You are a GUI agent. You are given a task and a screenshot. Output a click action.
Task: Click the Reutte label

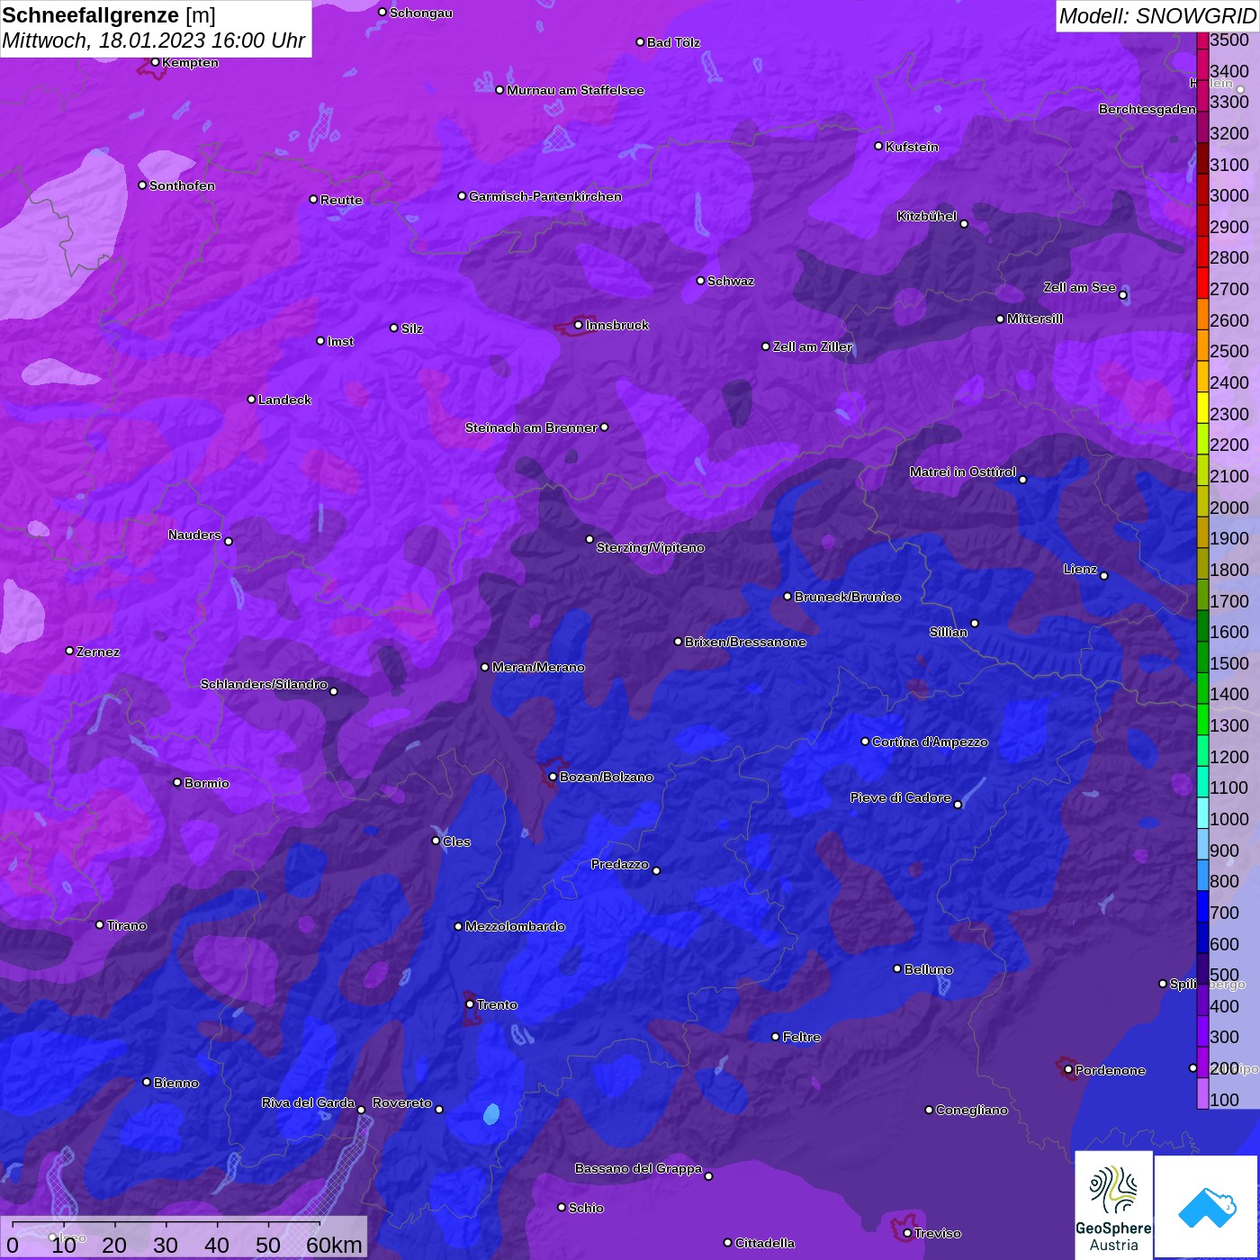[x=341, y=200]
